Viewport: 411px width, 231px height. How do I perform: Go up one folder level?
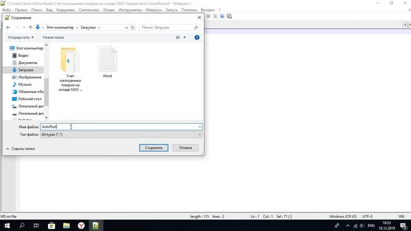pyautogui.click(x=30, y=27)
